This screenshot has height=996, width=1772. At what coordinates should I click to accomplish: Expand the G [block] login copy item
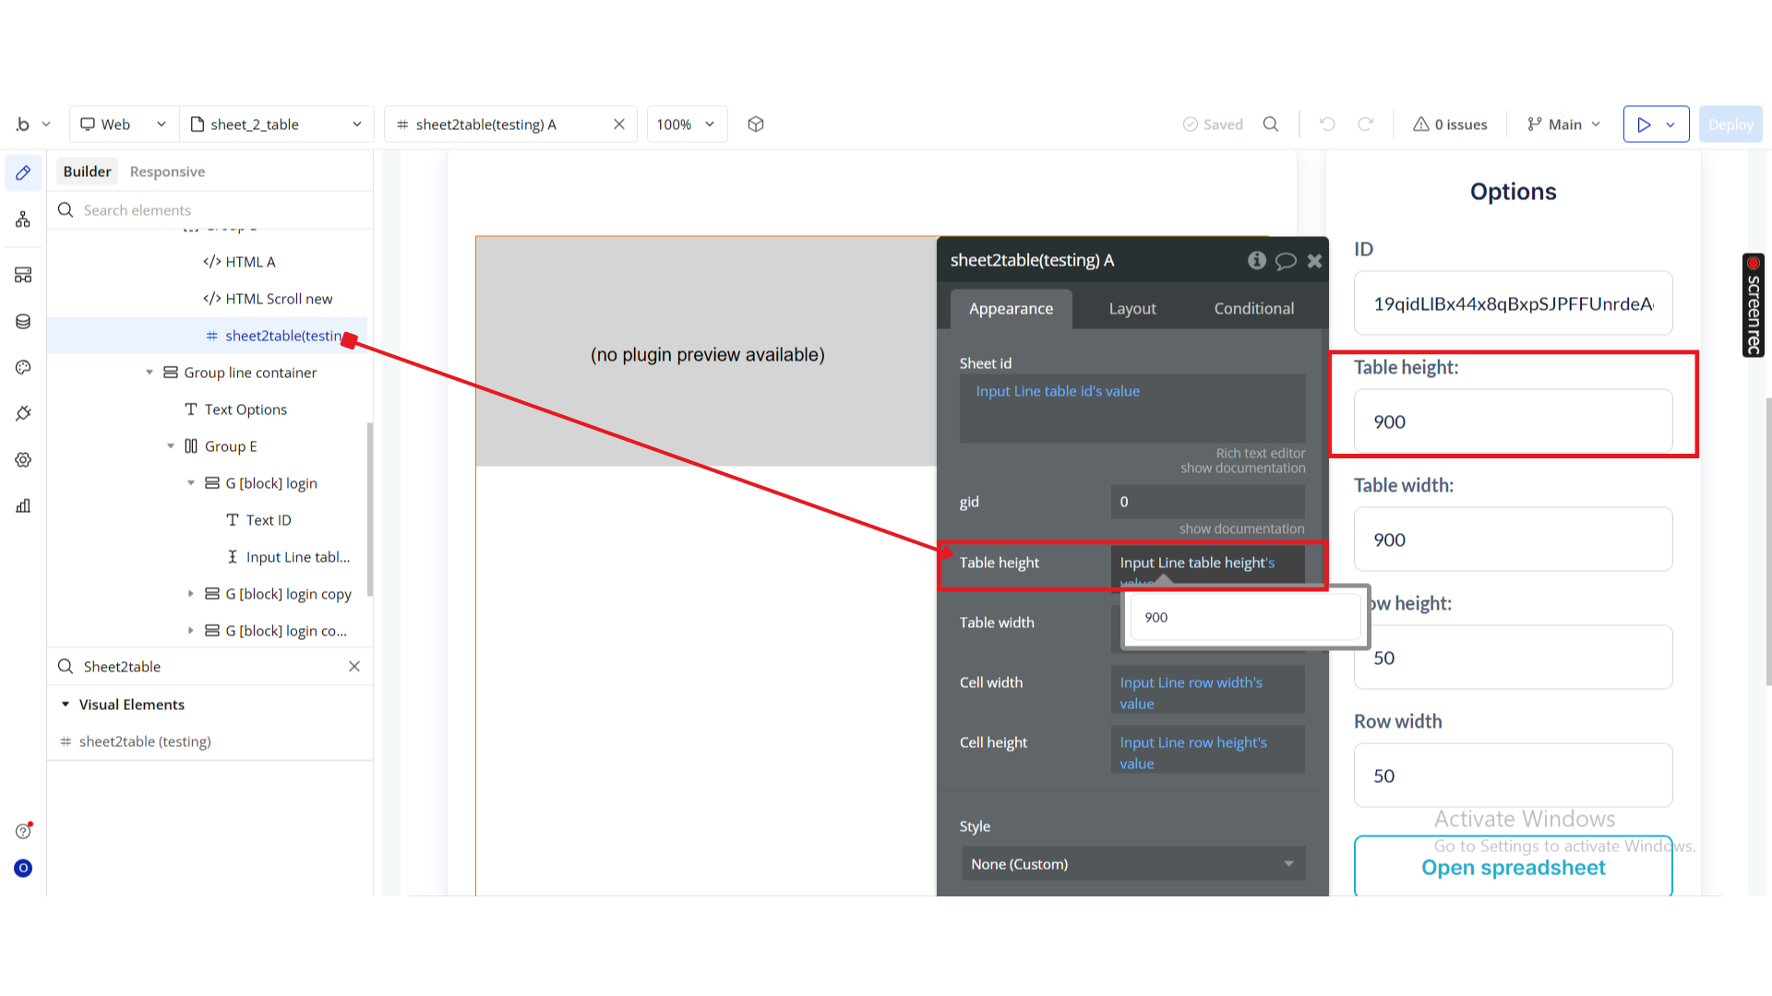191,594
